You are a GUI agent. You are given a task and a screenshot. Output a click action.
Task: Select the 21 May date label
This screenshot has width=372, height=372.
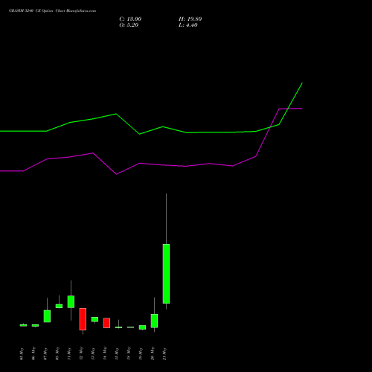point(164,353)
